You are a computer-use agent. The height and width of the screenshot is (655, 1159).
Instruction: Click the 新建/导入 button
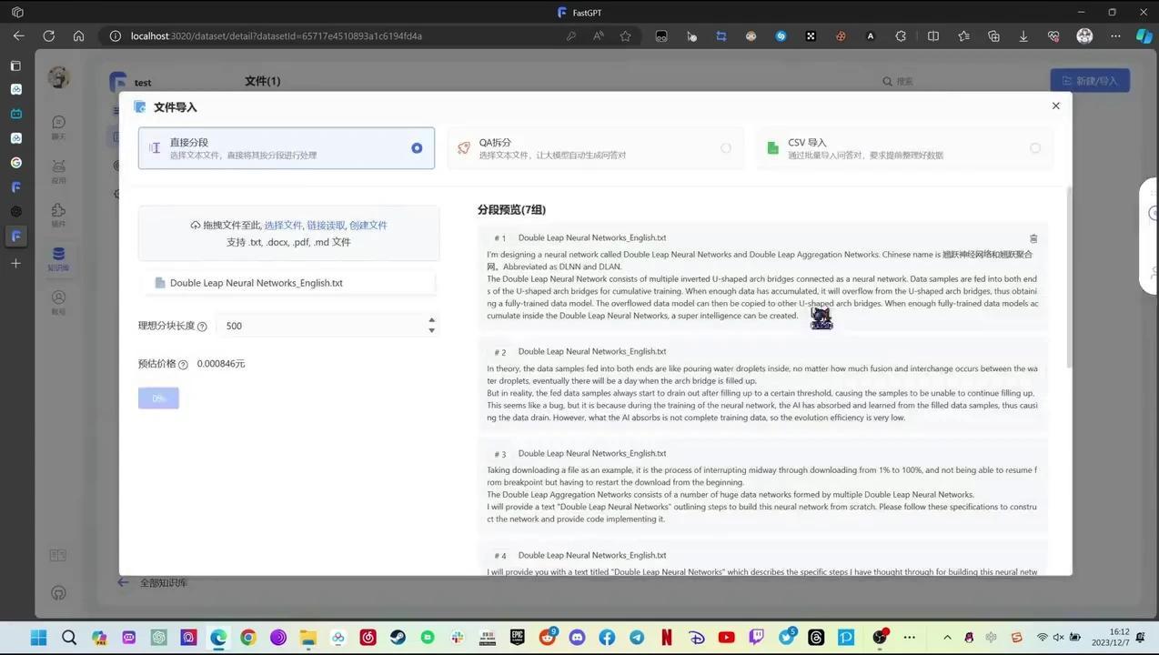point(1090,80)
